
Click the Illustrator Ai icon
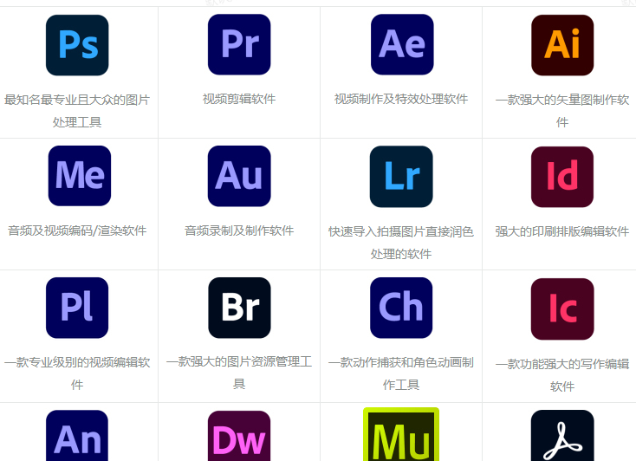click(x=562, y=45)
